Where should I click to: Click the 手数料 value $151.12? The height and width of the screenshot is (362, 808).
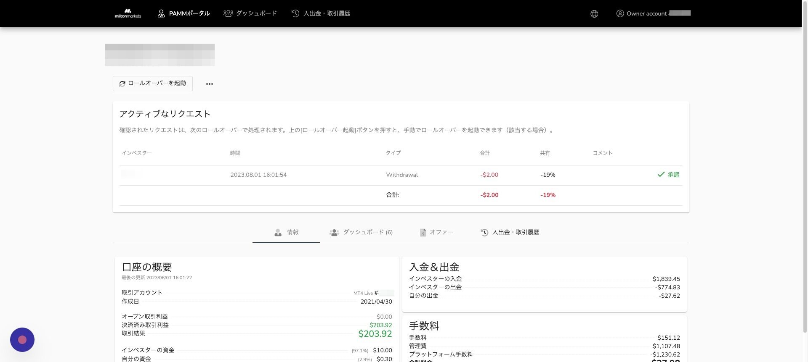click(x=669, y=338)
